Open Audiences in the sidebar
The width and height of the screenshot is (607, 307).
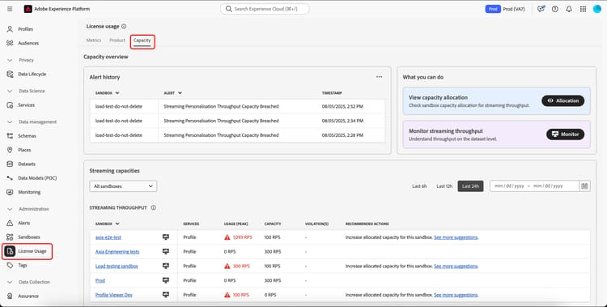click(x=28, y=43)
